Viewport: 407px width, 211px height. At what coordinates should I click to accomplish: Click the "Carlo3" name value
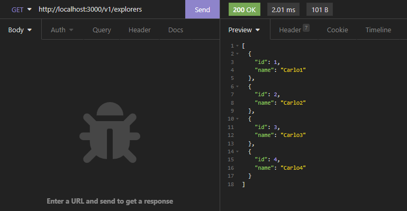(x=293, y=135)
